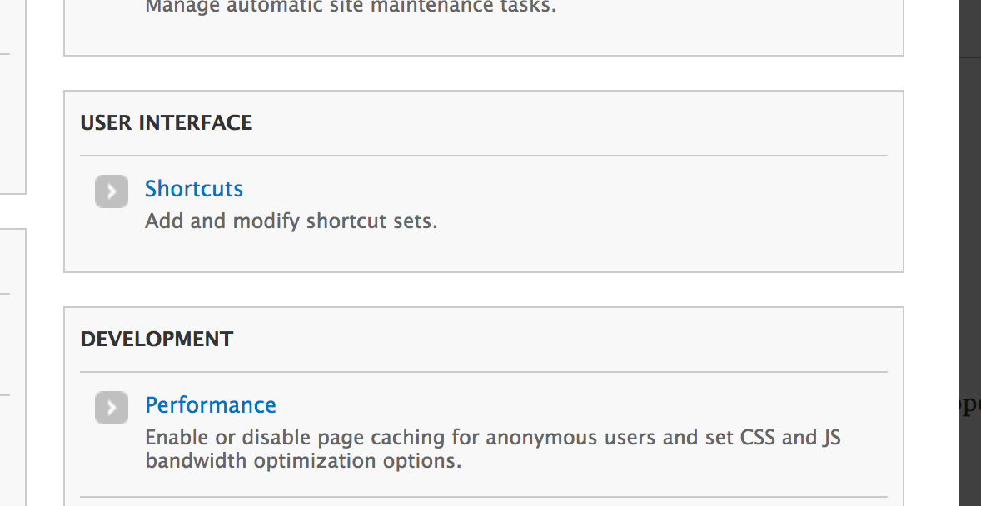Click the arrow icon beside Shortcuts

pos(112,191)
